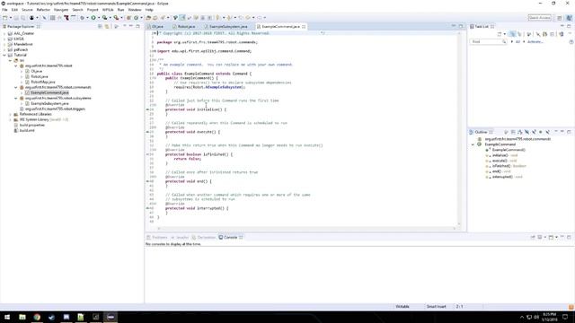Click the green Run toolbar icon
Image resolution: width=575 pixels, height=323 pixels.
coord(93,18)
